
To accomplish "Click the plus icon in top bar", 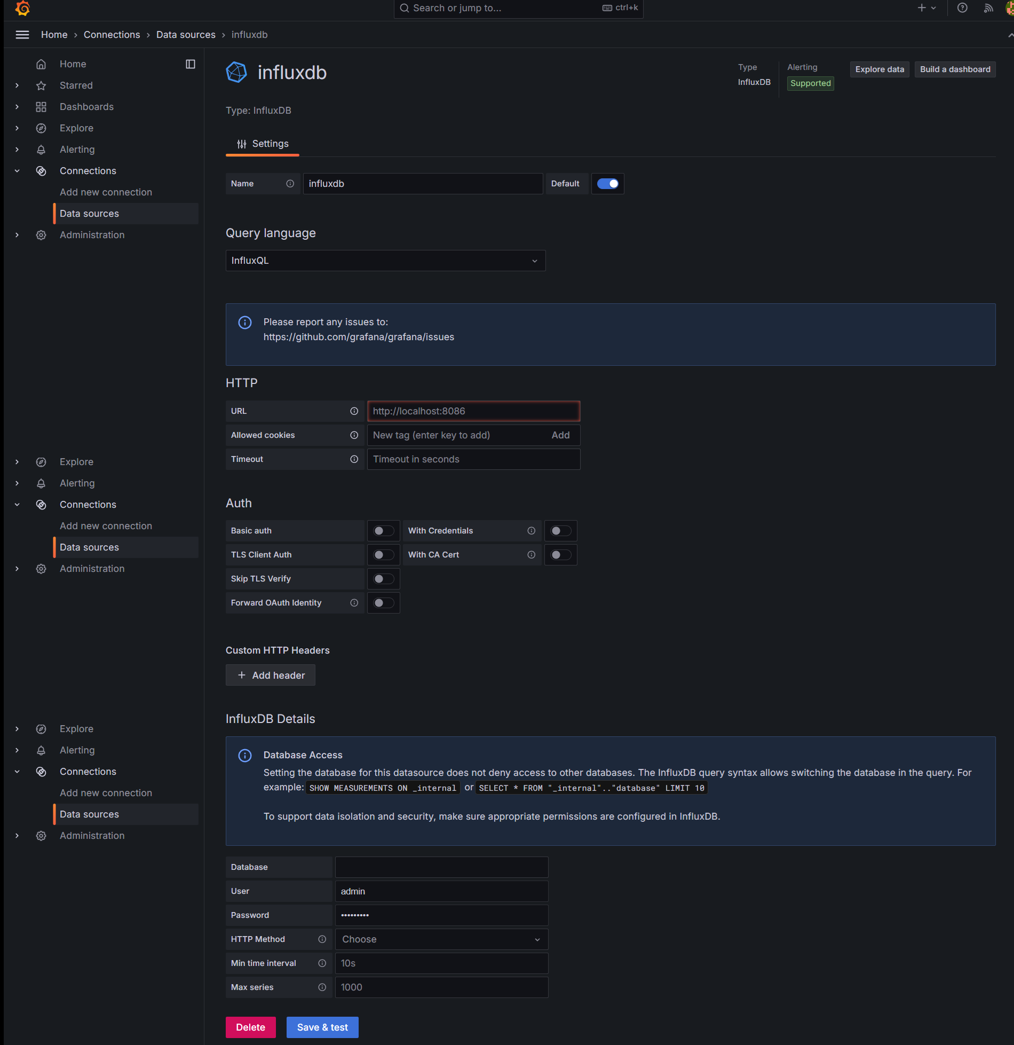I will point(922,8).
